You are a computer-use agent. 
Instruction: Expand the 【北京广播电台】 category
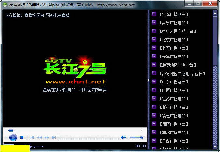click(154, 39)
